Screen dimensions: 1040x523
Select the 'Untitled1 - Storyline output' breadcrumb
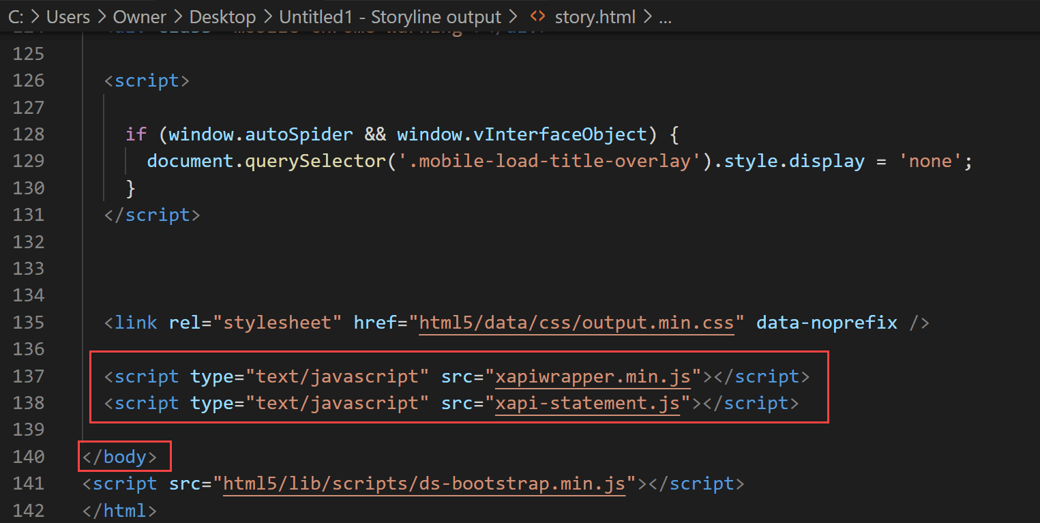(390, 17)
